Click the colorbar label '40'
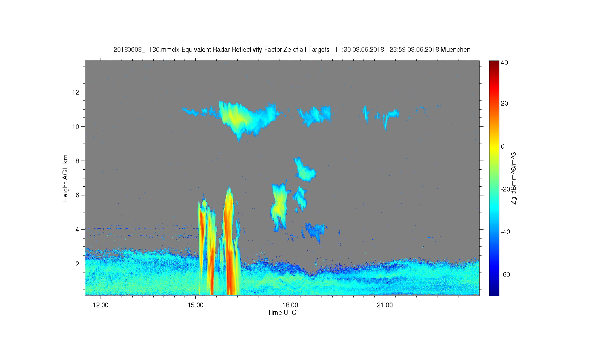 click(505, 63)
